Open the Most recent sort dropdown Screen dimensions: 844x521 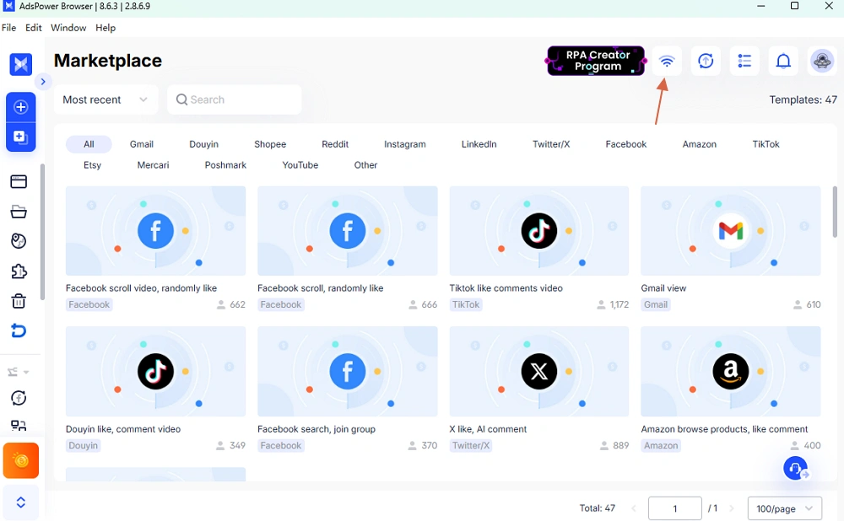tap(106, 99)
